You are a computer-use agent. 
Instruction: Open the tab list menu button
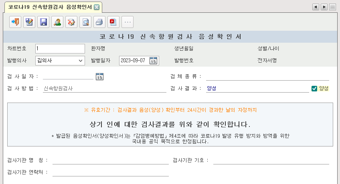(332, 7)
